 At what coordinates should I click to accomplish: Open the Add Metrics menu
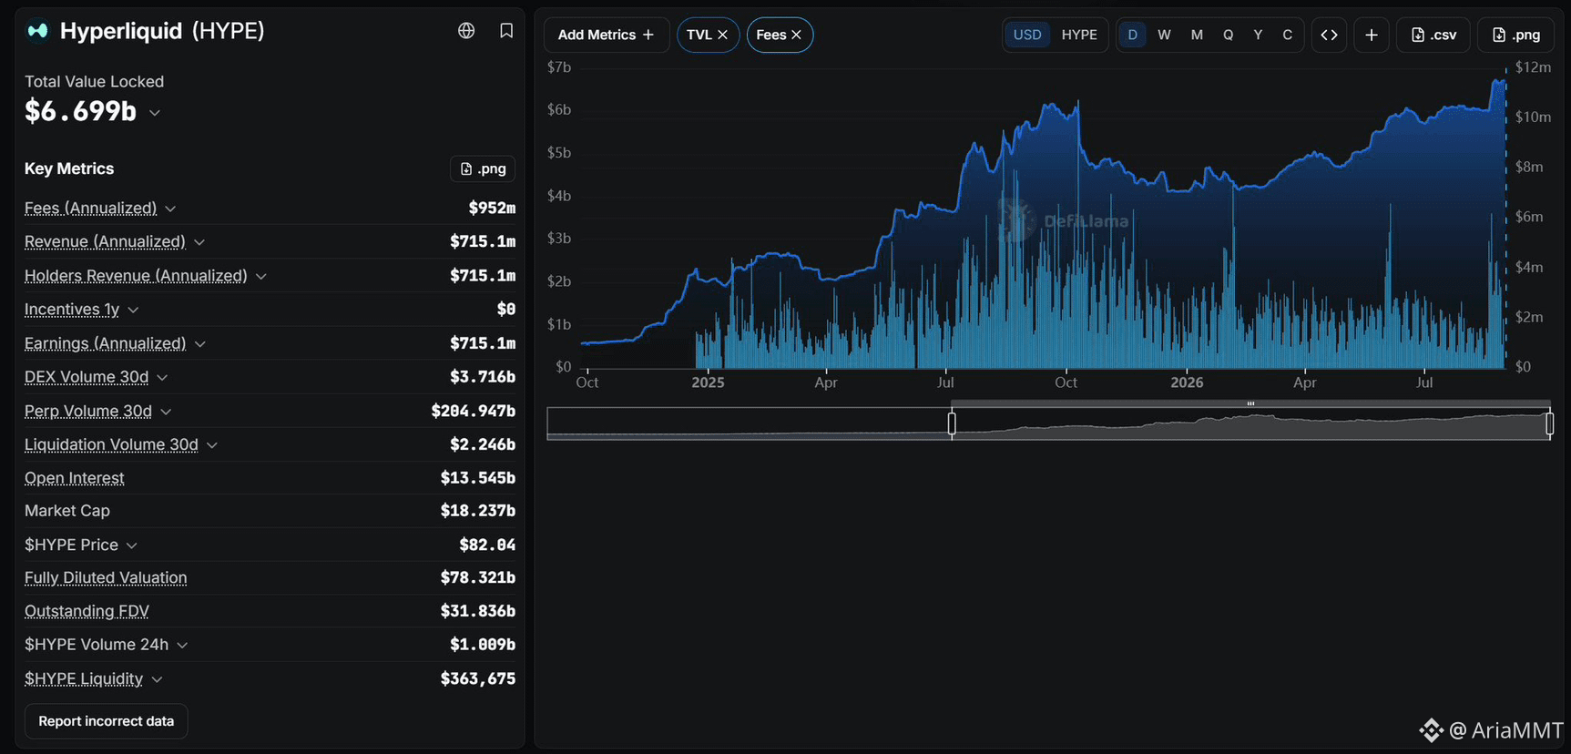click(x=607, y=35)
